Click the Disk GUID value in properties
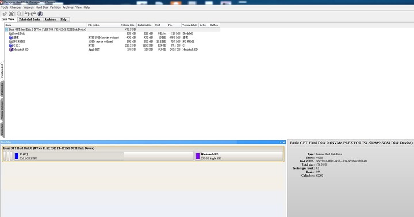The width and height of the screenshot is (414, 217). (x=342, y=161)
